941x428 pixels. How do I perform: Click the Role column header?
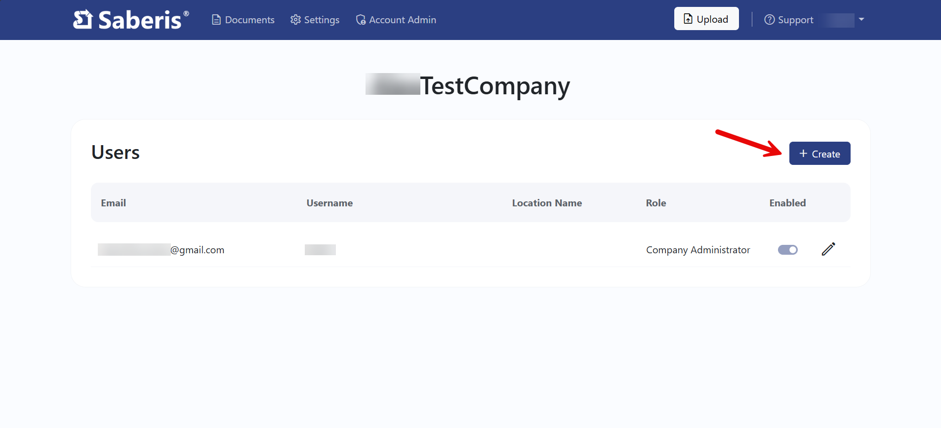(655, 203)
